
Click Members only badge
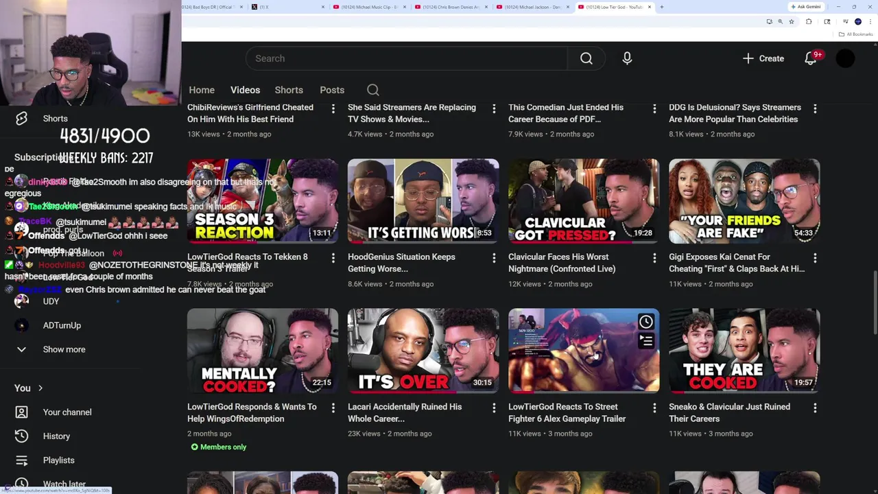tap(219, 447)
